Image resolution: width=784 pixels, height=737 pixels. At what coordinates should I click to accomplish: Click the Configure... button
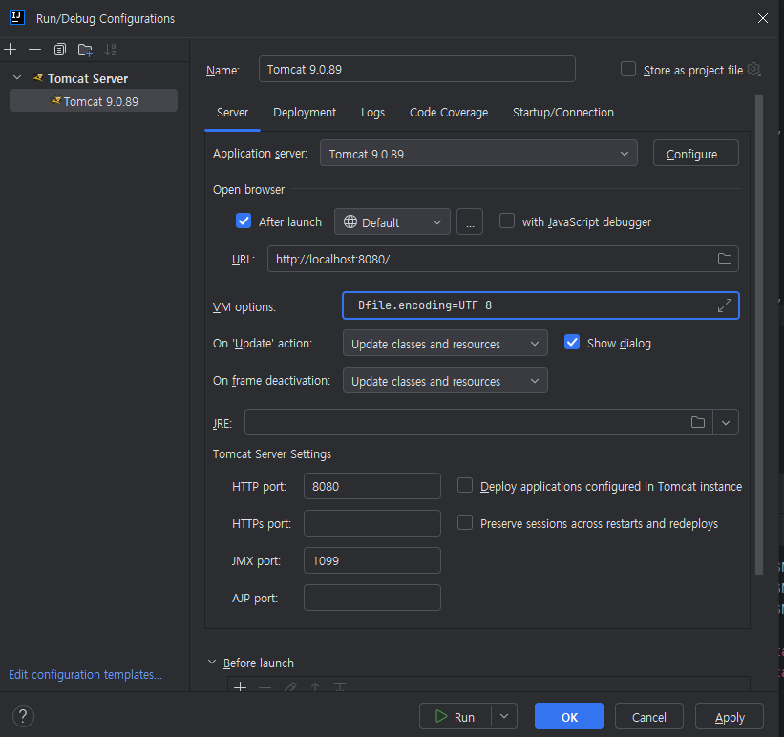click(x=695, y=153)
